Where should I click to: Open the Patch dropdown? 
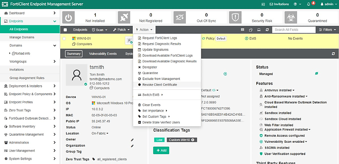[121, 30]
